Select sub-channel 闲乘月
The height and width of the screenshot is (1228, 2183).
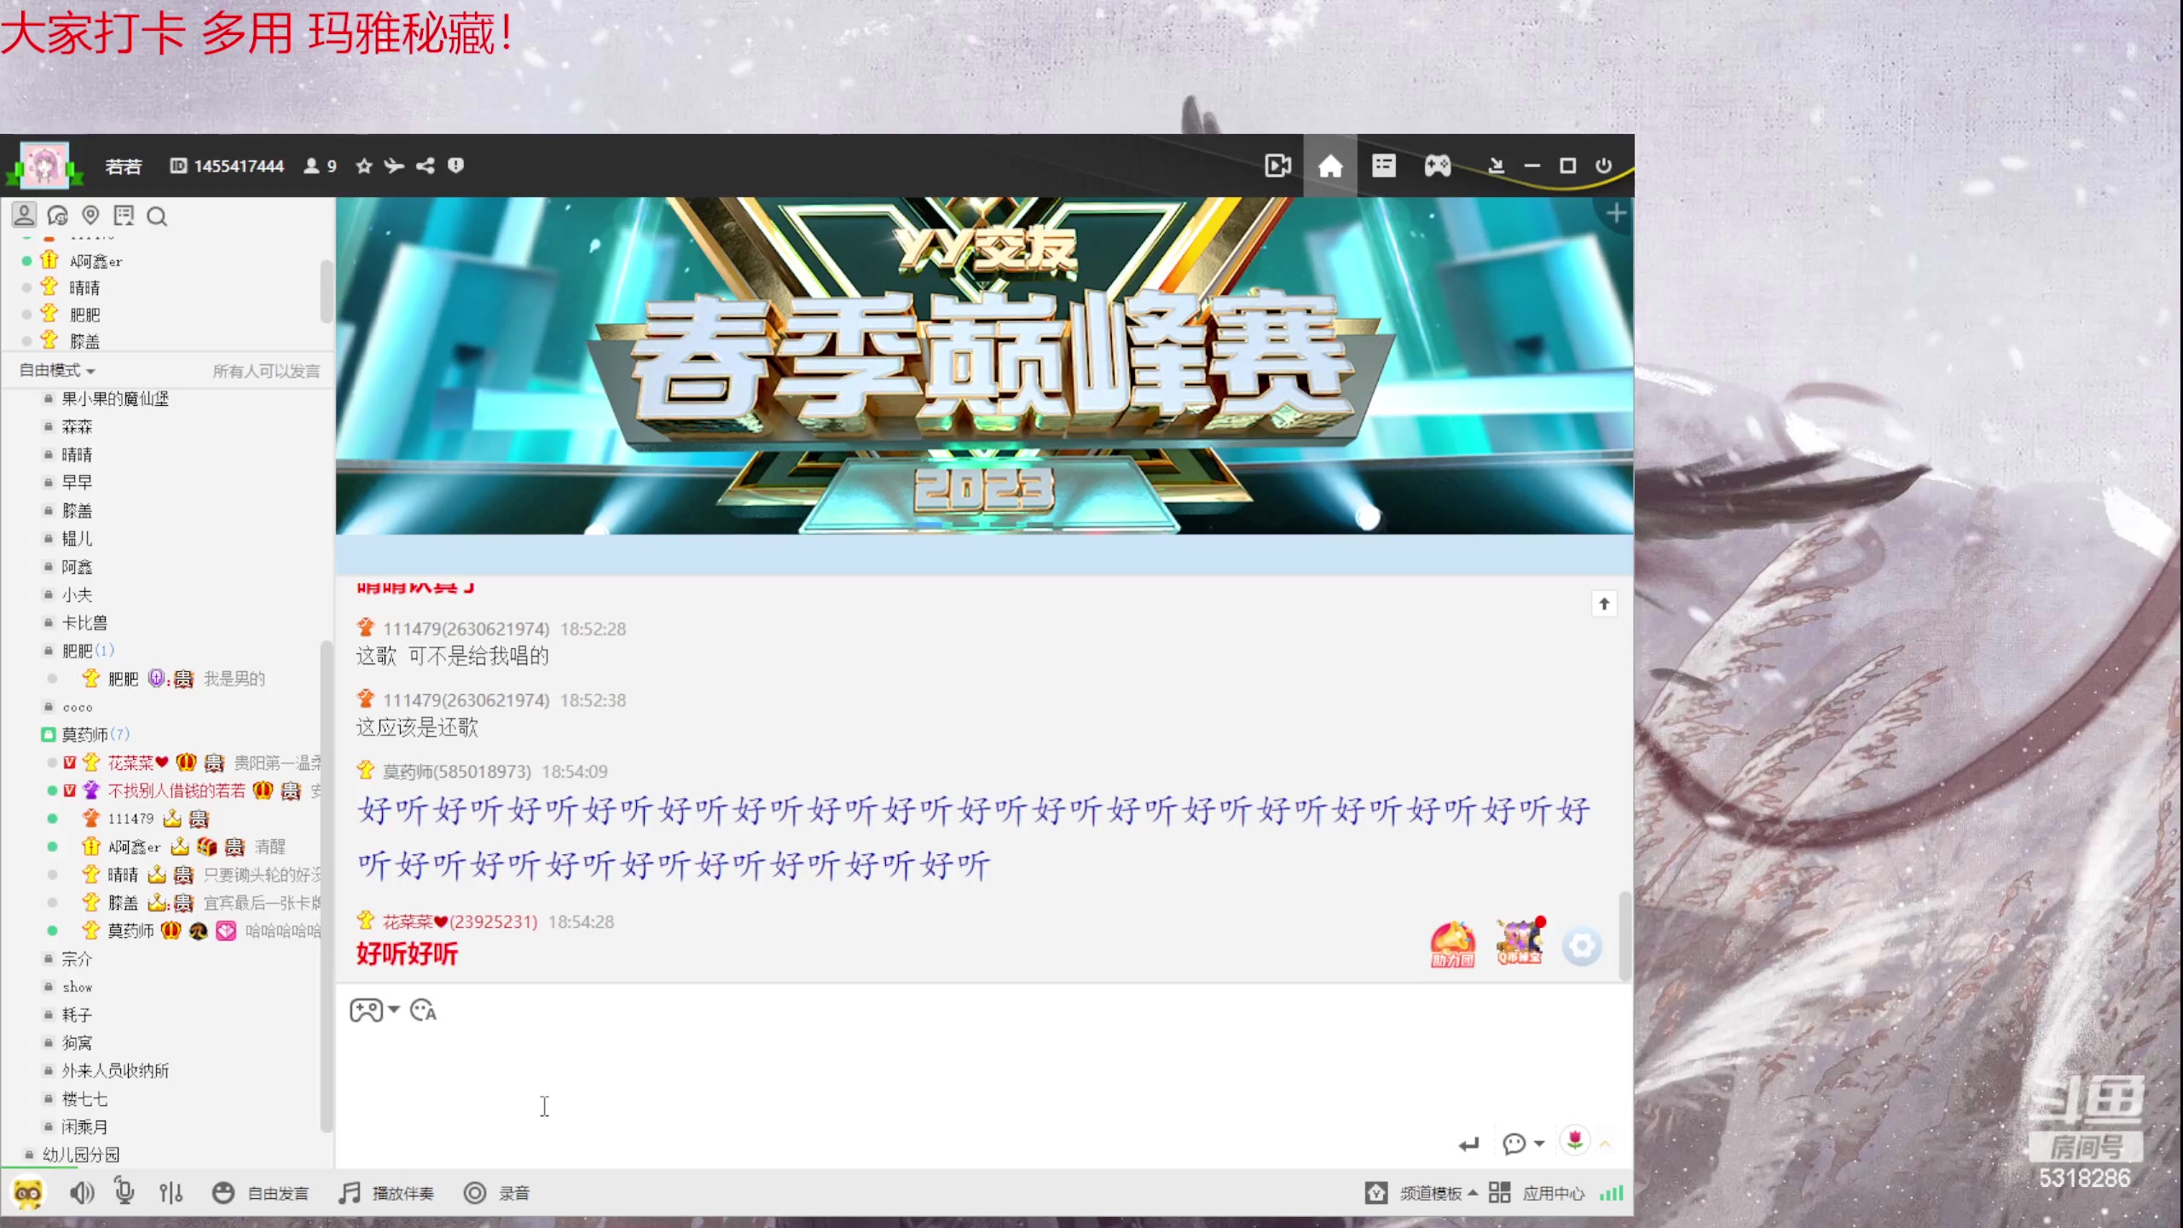click(x=84, y=1127)
